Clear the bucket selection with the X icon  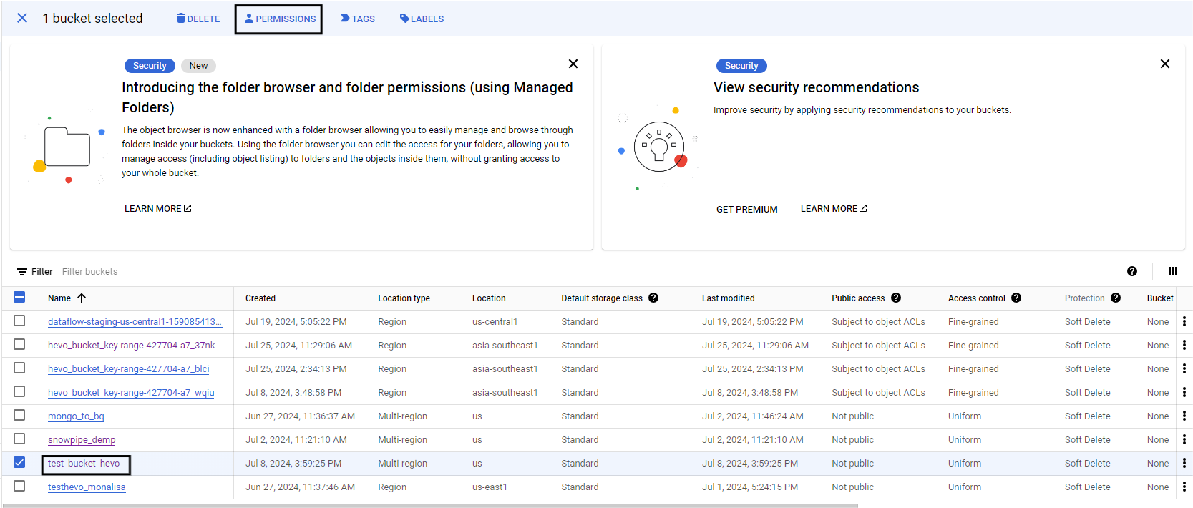point(22,18)
